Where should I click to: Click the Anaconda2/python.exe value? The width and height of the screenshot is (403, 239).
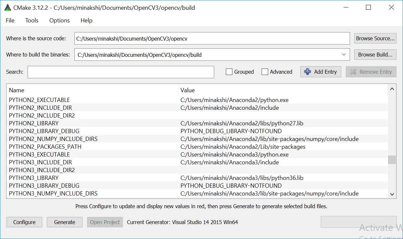[x=235, y=100]
